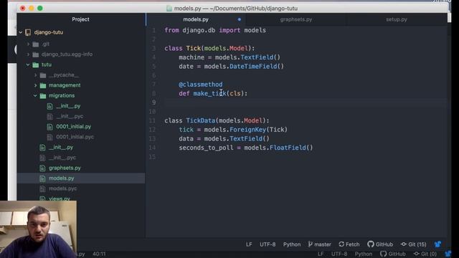Open migrations __init__.py file
The height and width of the screenshot is (258, 459).
(x=68, y=106)
